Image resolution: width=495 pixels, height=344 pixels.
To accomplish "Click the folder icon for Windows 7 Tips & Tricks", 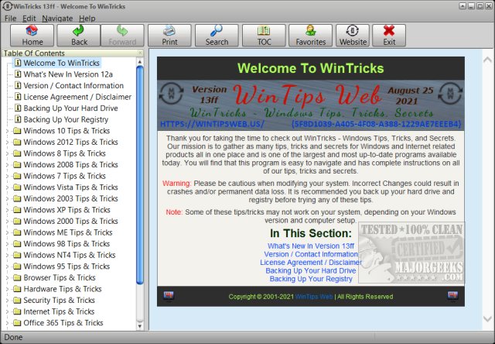I will coord(17,176).
